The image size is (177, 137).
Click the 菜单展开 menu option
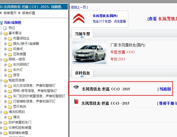point(10,13)
